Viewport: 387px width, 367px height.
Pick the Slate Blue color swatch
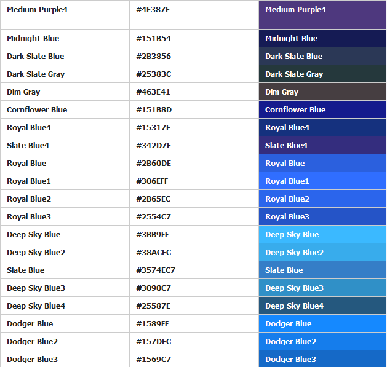(322, 270)
